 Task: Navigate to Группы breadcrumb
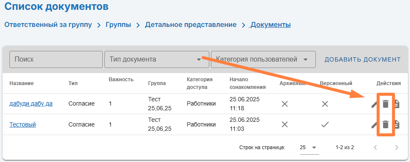point(119,25)
